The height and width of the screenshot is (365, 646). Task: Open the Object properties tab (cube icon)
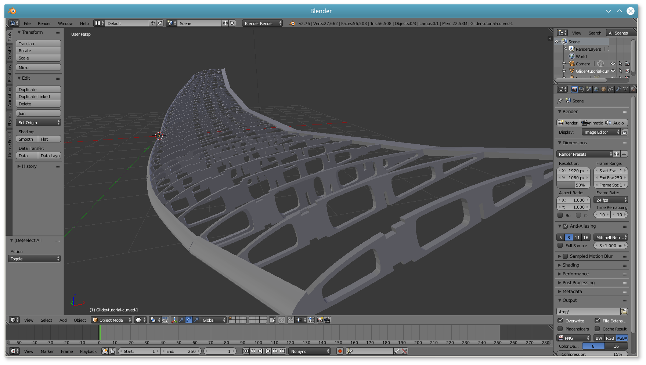point(603,89)
